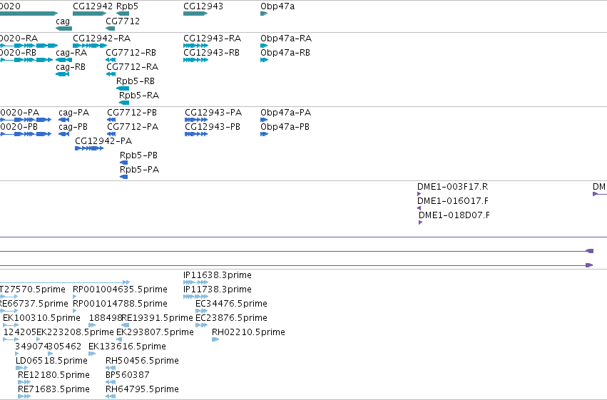The height and width of the screenshot is (400, 607).
Task: Click transcript CG7712-RB
Action: pos(131,53)
